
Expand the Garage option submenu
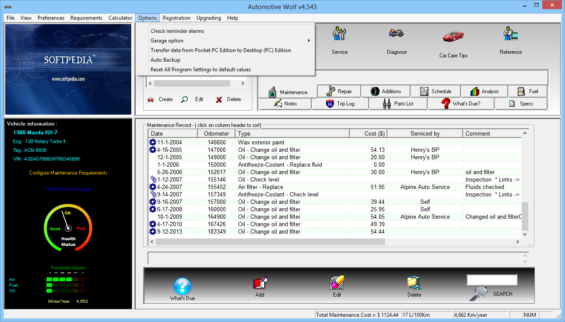coord(225,41)
